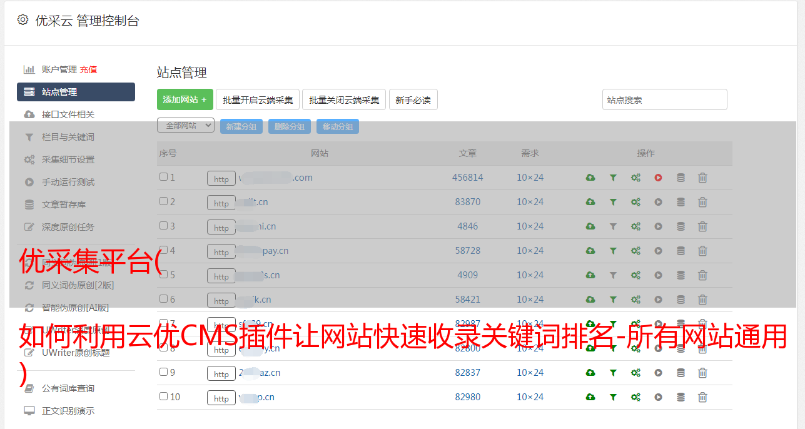Click the cloud upload icon in the 4846 row

pos(590,226)
